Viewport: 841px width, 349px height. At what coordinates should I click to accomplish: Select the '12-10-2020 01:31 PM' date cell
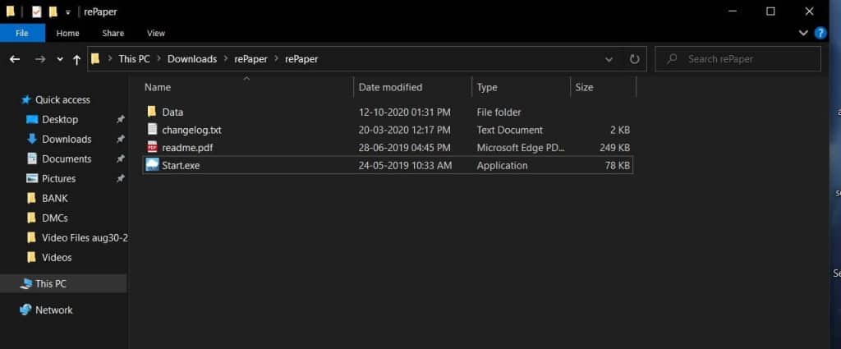pyautogui.click(x=404, y=112)
